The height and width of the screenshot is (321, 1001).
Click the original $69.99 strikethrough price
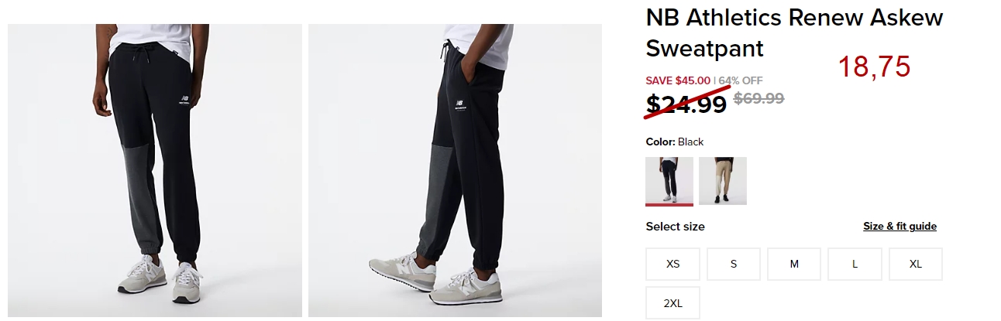click(759, 98)
